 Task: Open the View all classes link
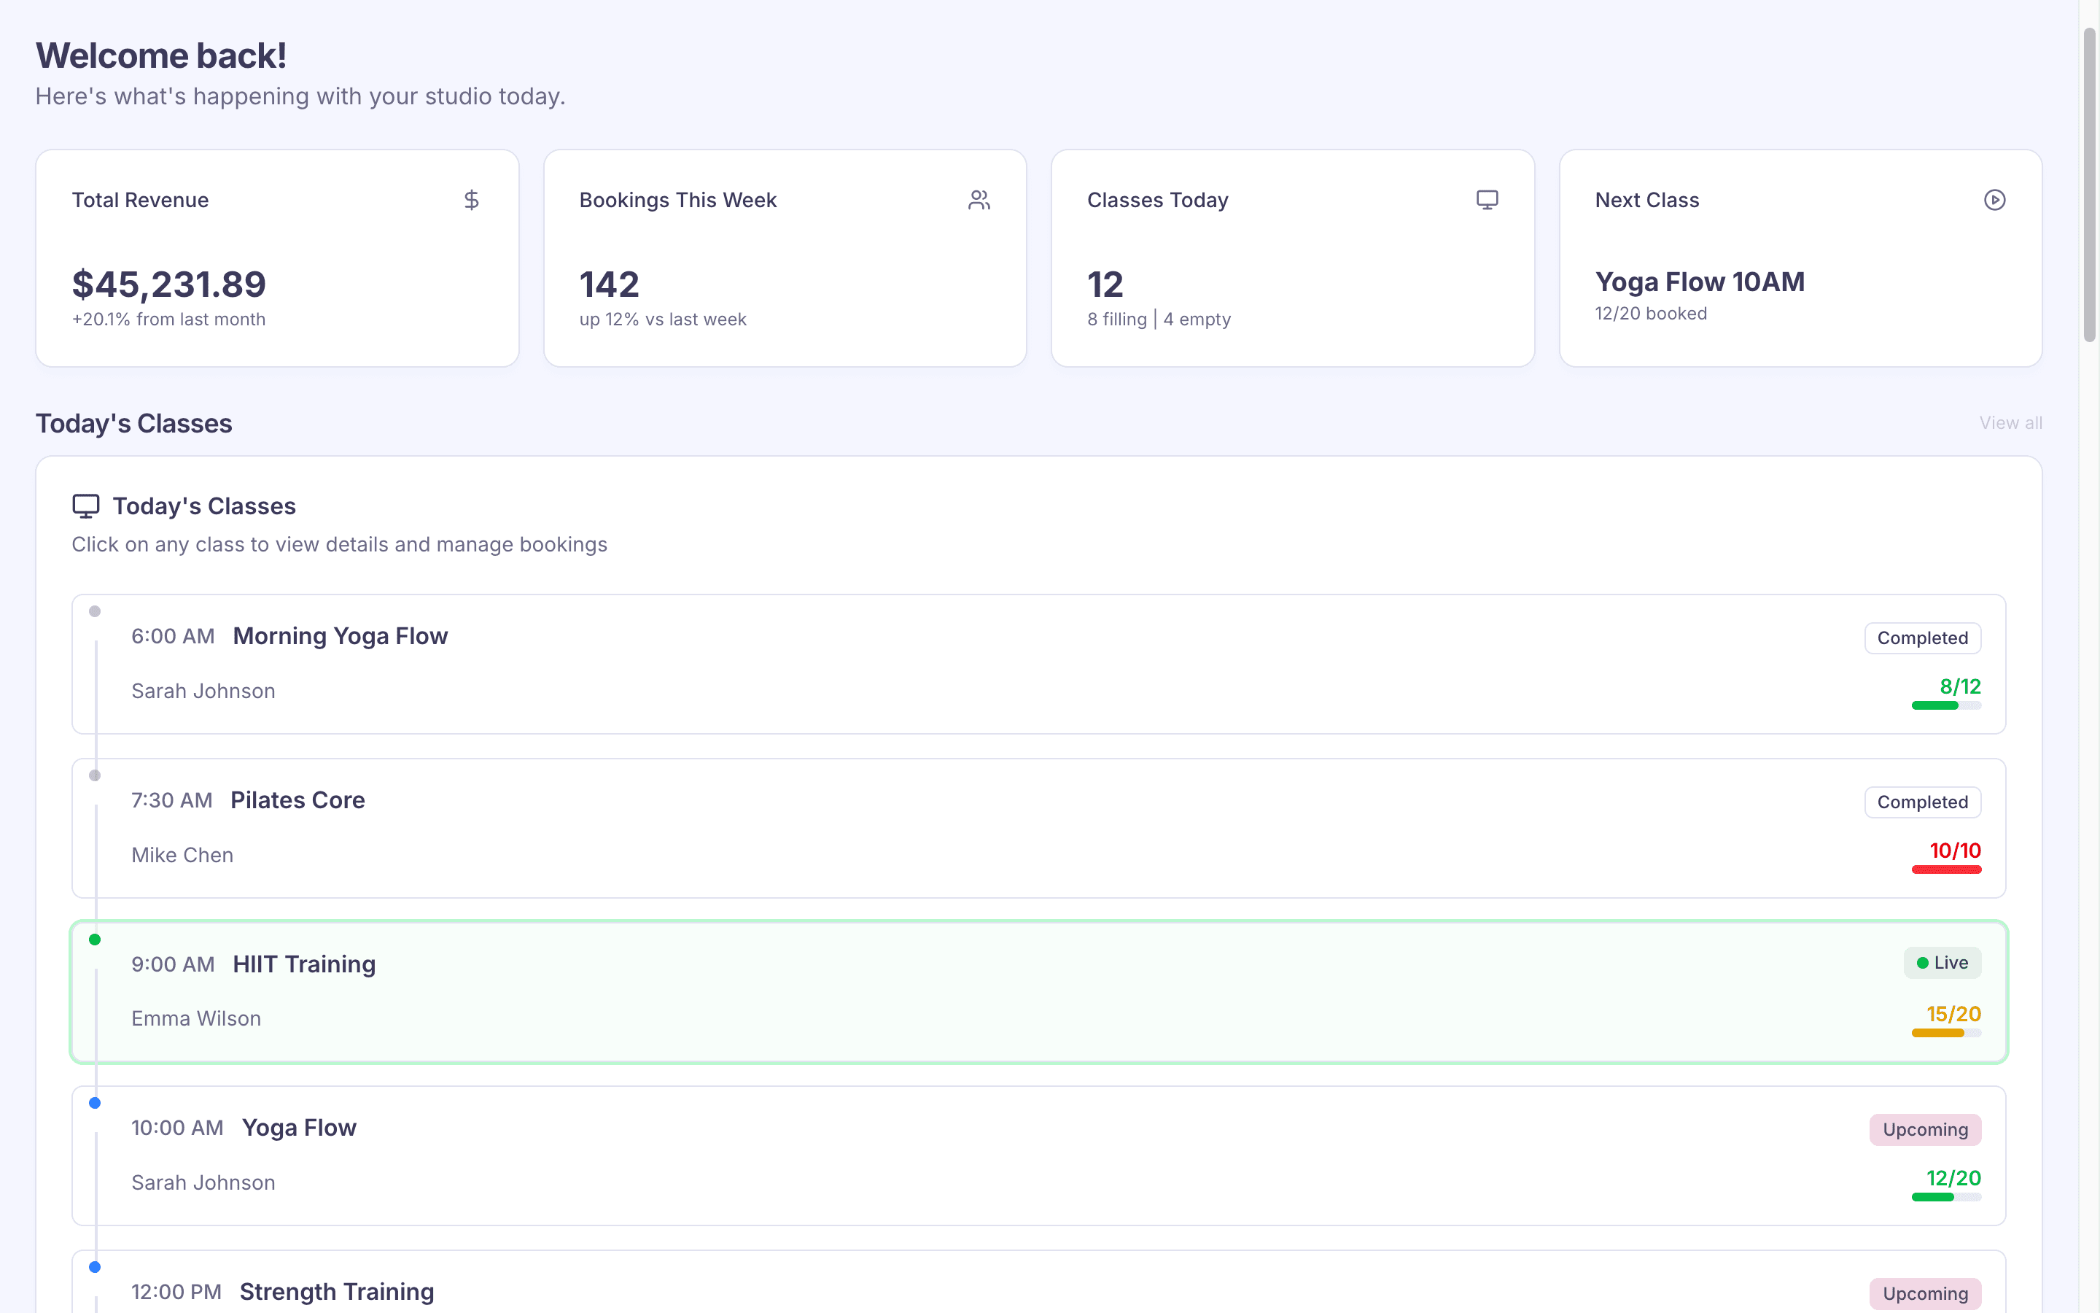[2010, 423]
